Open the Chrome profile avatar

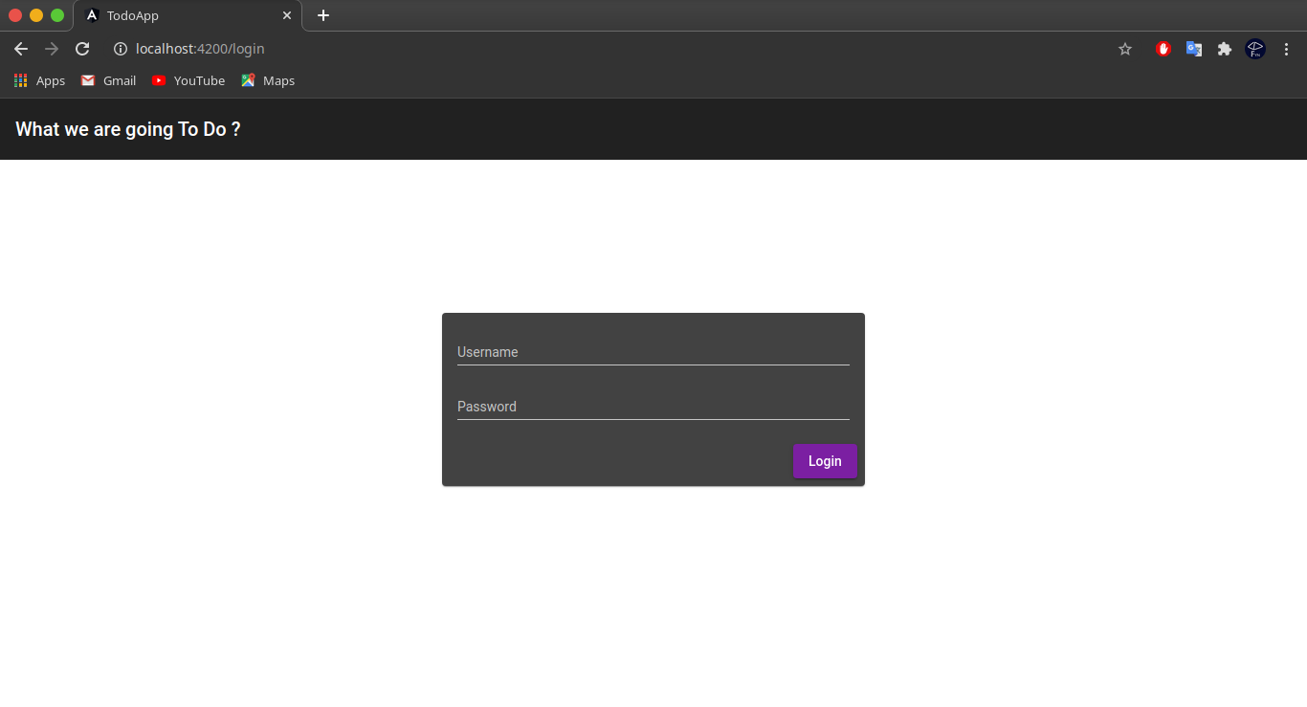(1255, 49)
